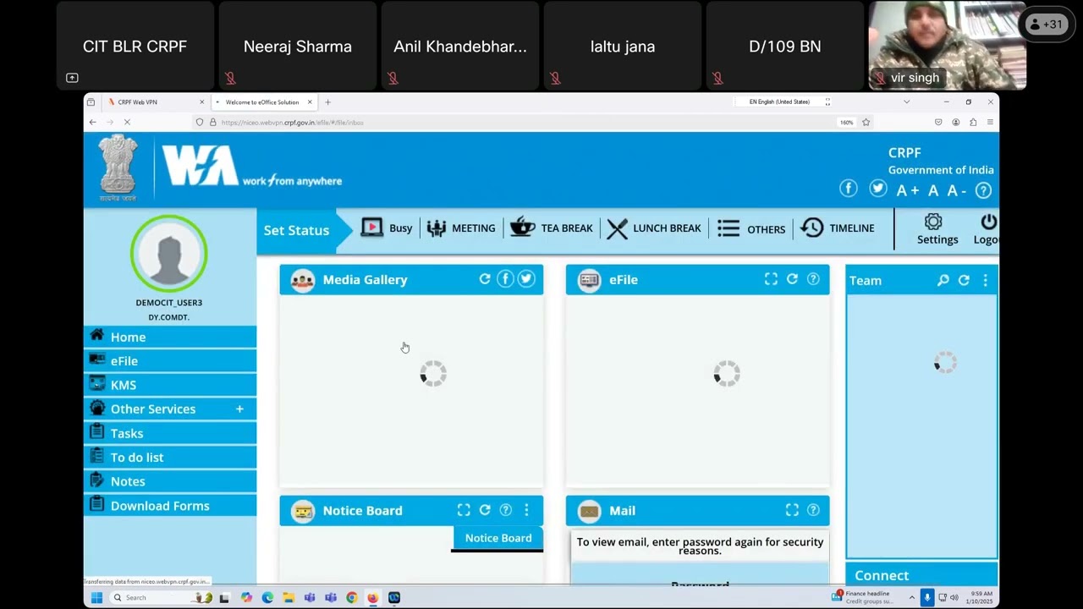This screenshot has width=1083, height=609.
Task: Open the participants +31 button
Action: (x=1045, y=25)
